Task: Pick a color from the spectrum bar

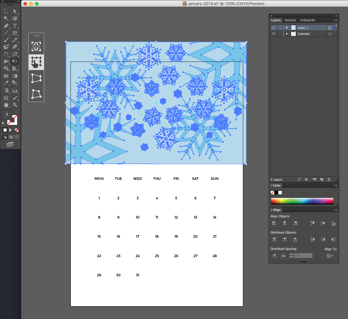Action: (302, 201)
